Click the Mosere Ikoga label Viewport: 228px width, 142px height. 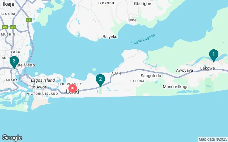(176, 87)
